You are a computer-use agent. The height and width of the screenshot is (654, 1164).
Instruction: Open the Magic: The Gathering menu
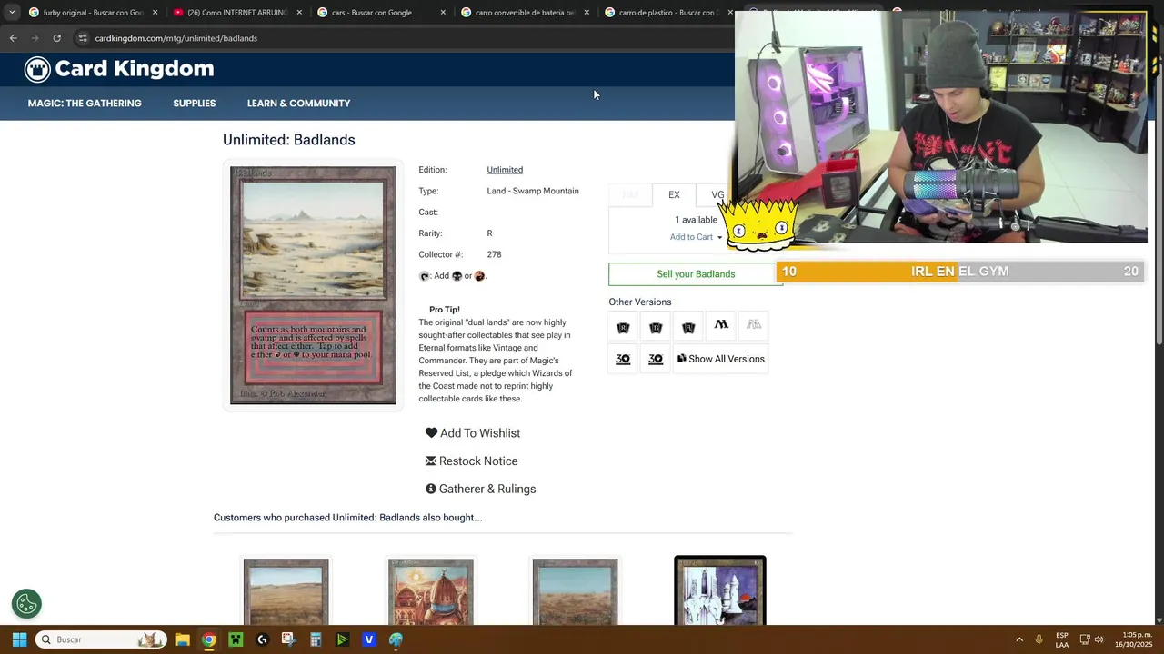pos(85,104)
